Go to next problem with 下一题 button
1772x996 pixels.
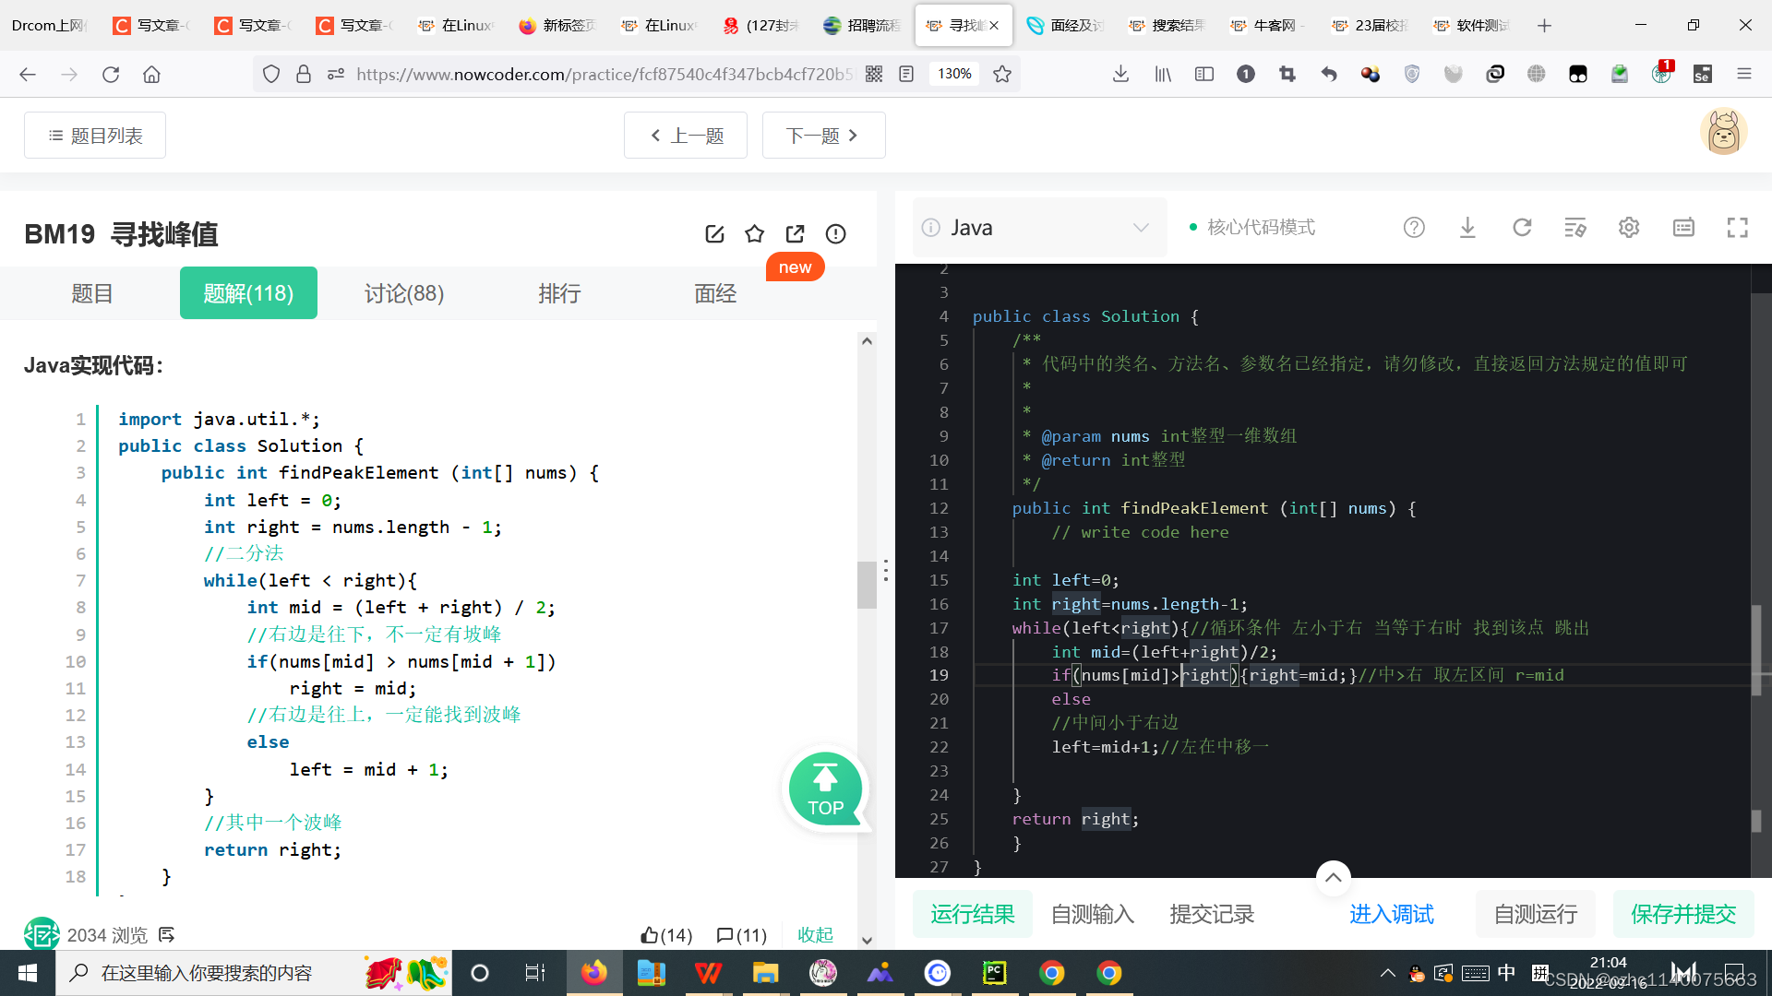[x=823, y=136]
